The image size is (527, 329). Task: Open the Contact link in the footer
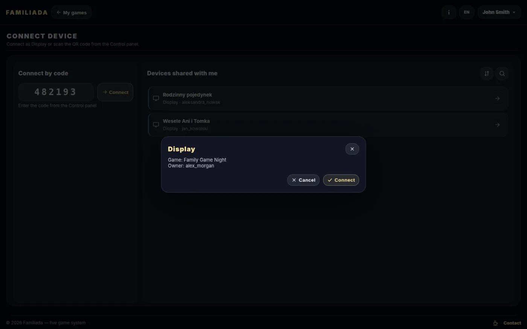pyautogui.click(x=512, y=323)
